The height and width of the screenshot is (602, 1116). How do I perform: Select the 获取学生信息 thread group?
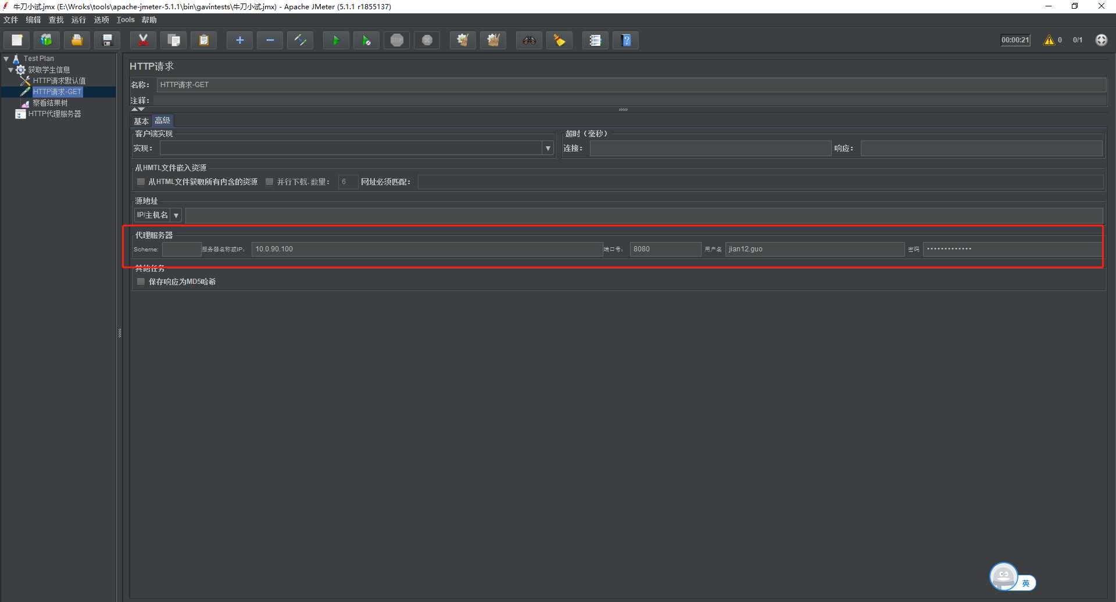click(49, 70)
